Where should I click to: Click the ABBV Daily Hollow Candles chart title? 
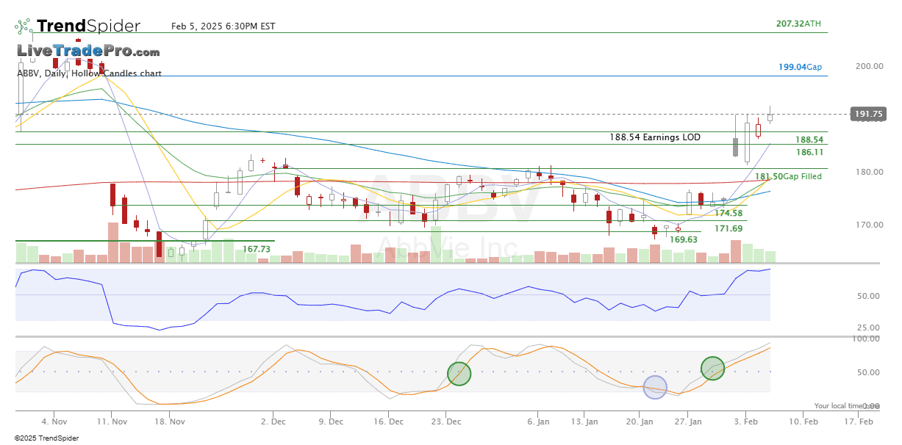pyautogui.click(x=89, y=73)
